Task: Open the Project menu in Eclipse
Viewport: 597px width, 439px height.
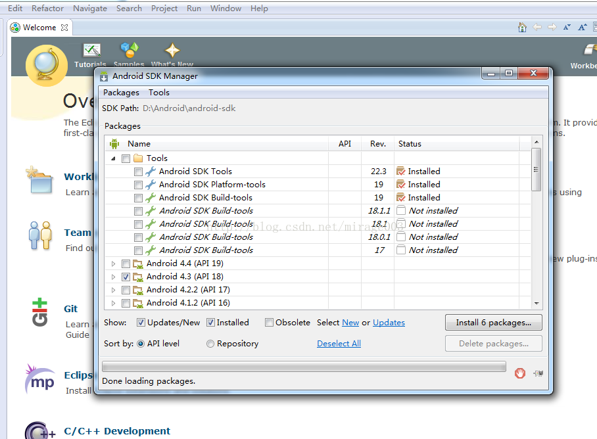Action: pyautogui.click(x=164, y=9)
